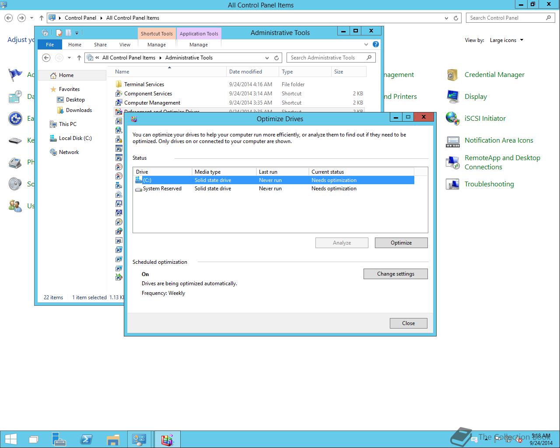Click the Last run column header
560x448 pixels.
pos(283,172)
